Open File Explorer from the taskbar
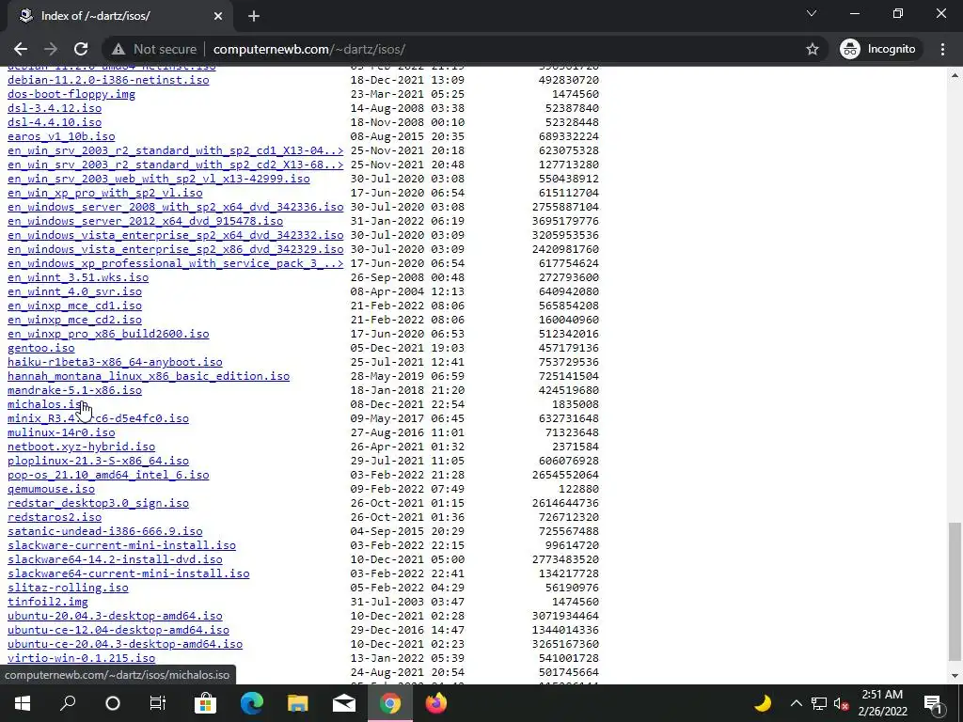 click(298, 703)
